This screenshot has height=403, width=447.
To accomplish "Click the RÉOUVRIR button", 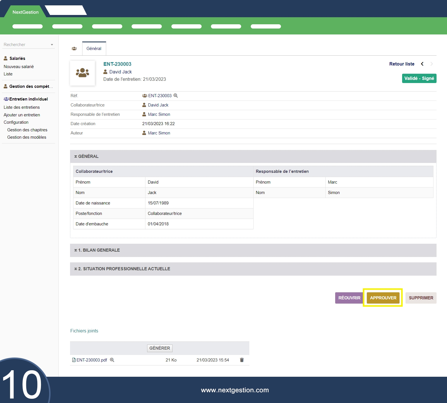I will click(x=349, y=298).
